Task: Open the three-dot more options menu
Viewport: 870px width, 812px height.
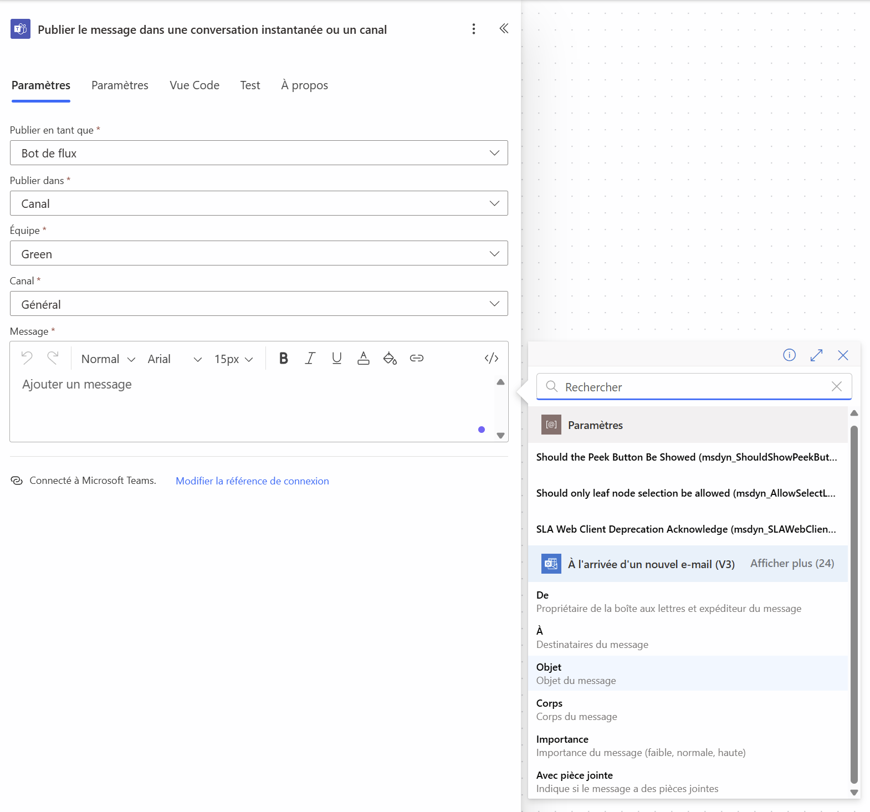Action: point(474,29)
